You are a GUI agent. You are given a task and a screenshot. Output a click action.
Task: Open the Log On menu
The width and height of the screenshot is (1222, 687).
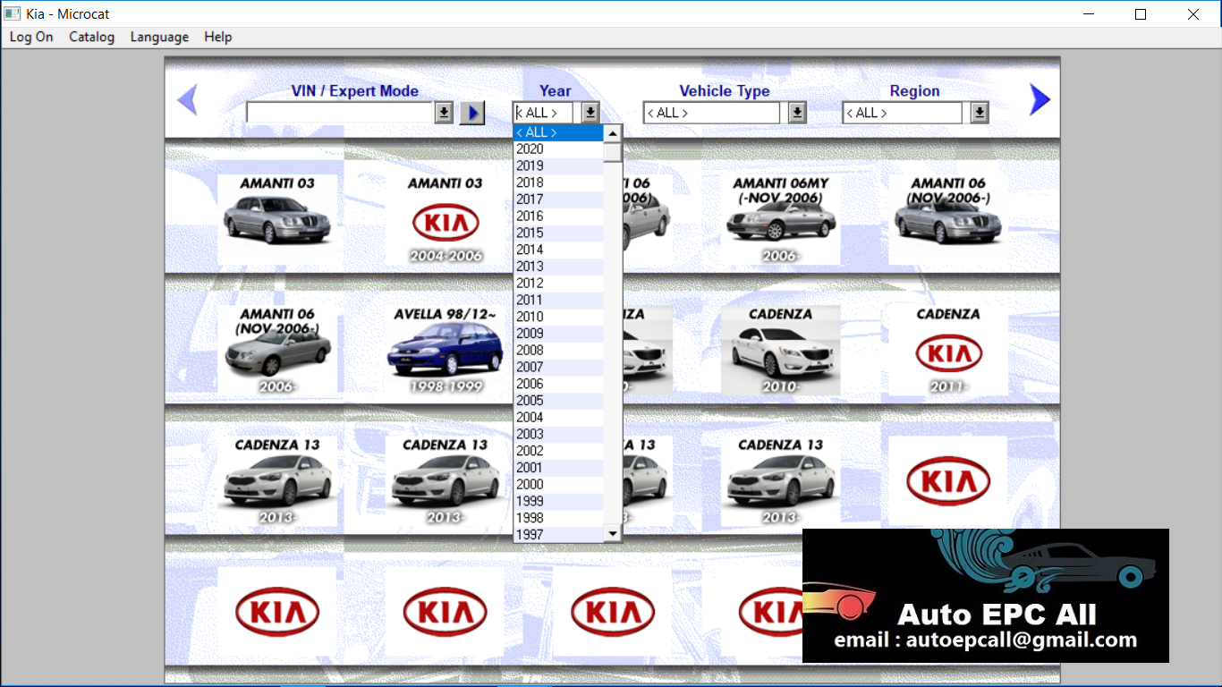point(31,37)
